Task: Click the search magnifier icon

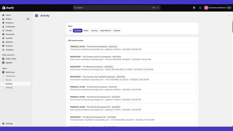Action: (x=75, y=8)
